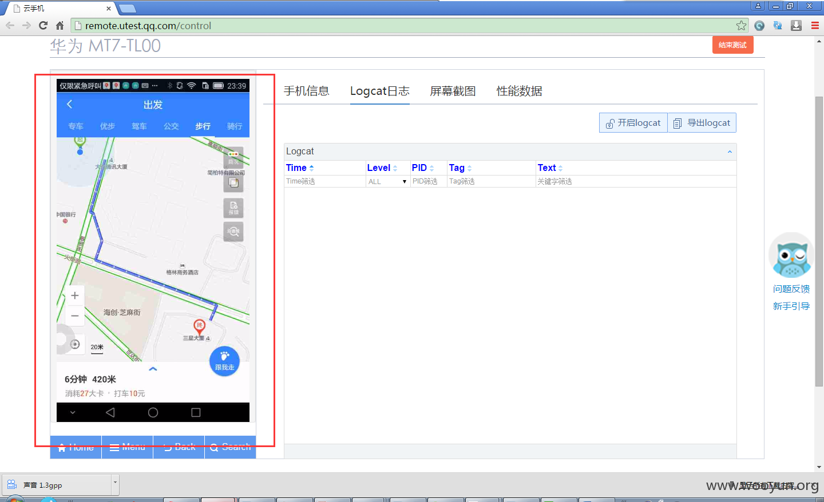Tap the back arrow in 出发 header

tap(70, 104)
